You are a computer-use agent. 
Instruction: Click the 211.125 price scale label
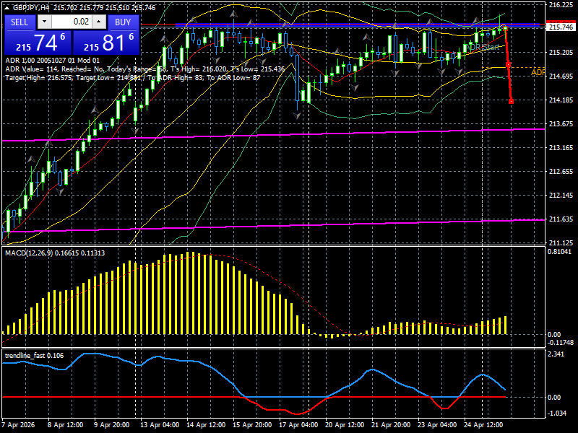(561, 243)
